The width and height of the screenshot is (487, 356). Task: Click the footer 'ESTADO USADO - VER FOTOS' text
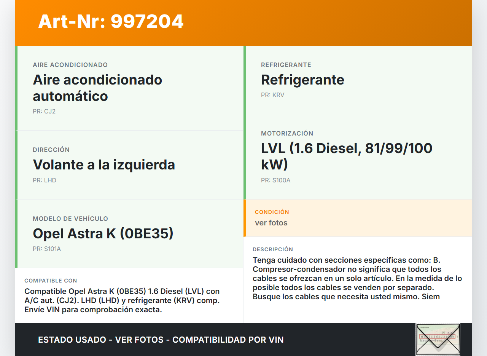161,340
